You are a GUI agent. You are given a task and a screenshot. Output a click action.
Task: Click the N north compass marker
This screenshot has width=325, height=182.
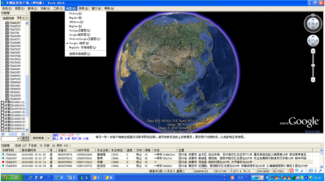312,16
